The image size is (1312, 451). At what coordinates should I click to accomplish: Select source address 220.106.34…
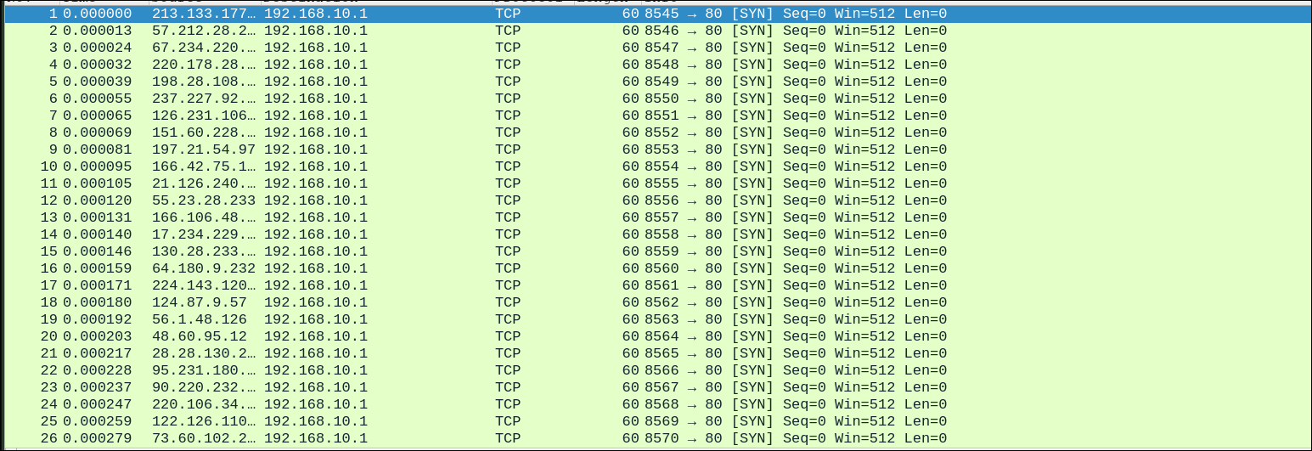pyautogui.click(x=204, y=404)
